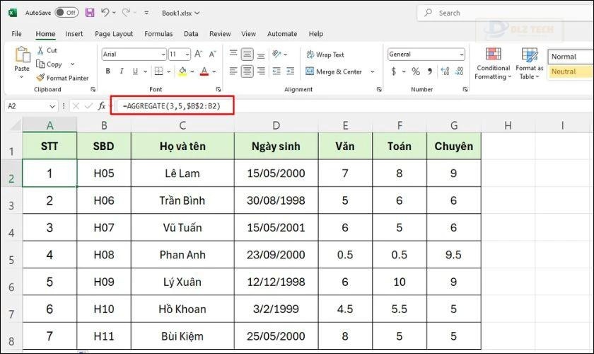Click the formula bar AGGREGATE formula
This screenshot has width=594, height=354.
171,106
